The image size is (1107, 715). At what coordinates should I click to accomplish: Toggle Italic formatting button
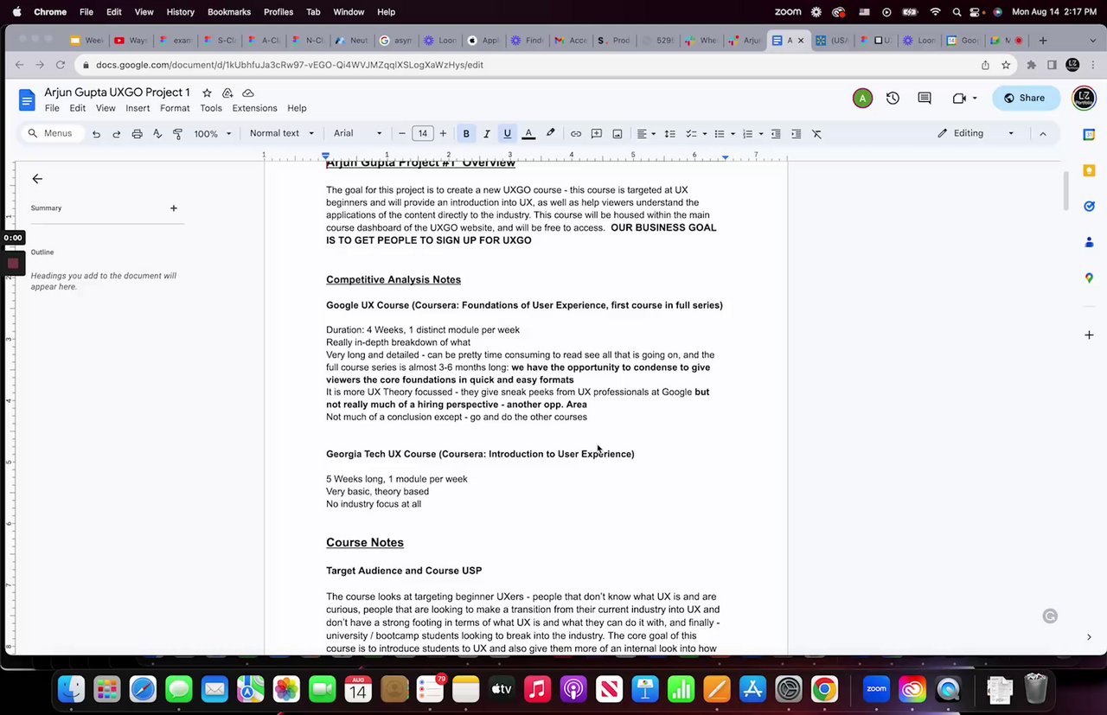point(487,134)
